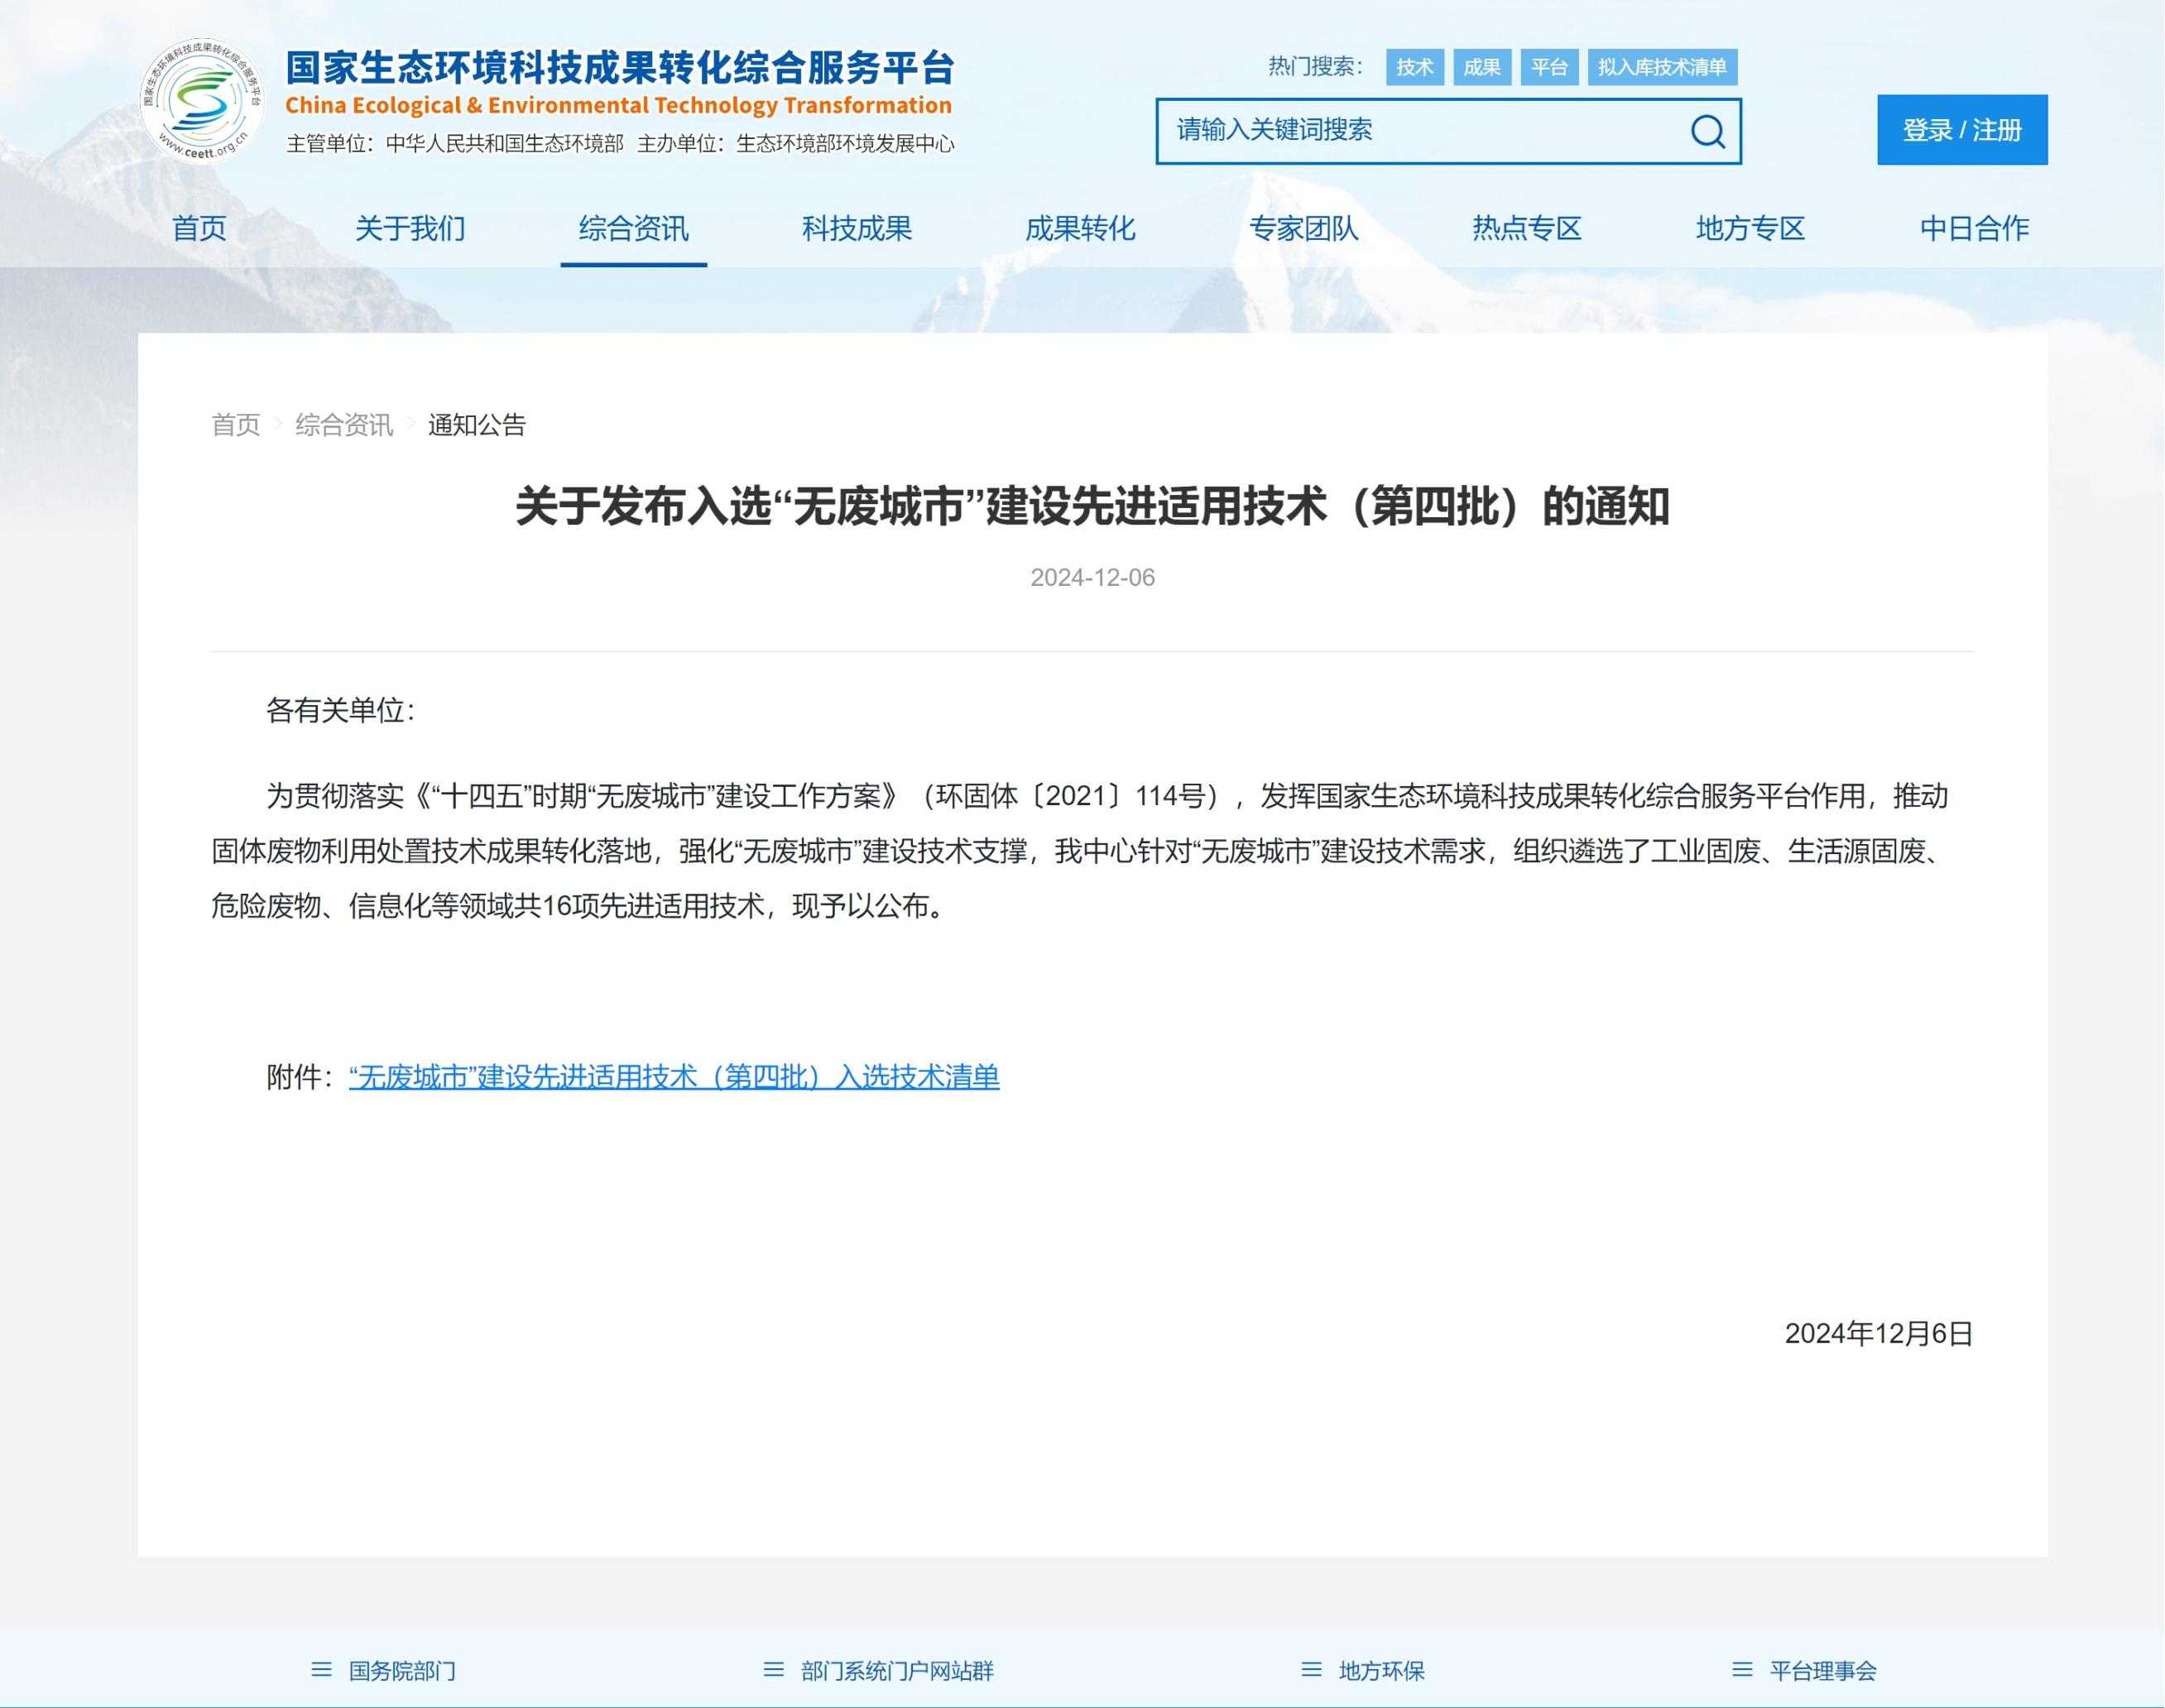Open the 无废城市 attachment list link

674,1077
